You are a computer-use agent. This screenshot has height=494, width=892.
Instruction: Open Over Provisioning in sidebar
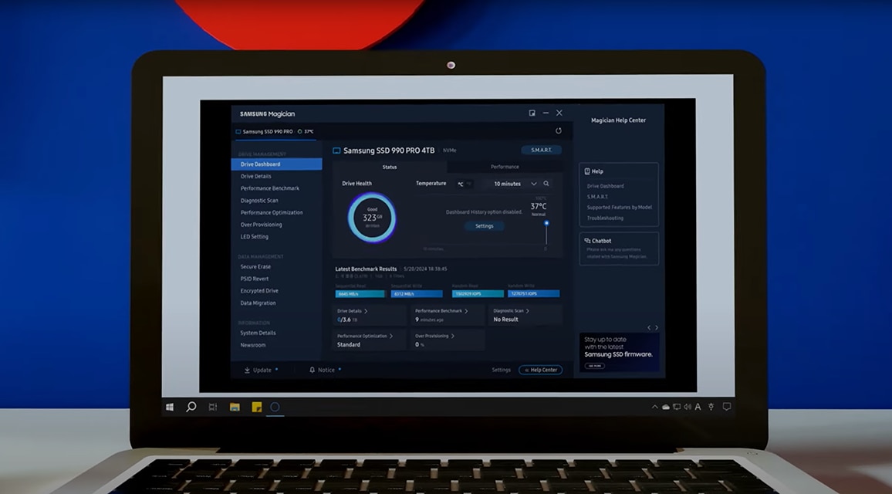pyautogui.click(x=261, y=225)
